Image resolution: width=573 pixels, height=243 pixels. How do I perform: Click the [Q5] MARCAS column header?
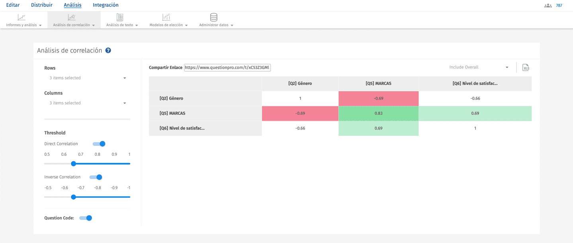(x=379, y=84)
